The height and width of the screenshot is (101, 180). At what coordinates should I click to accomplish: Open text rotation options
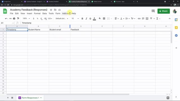[133, 19]
